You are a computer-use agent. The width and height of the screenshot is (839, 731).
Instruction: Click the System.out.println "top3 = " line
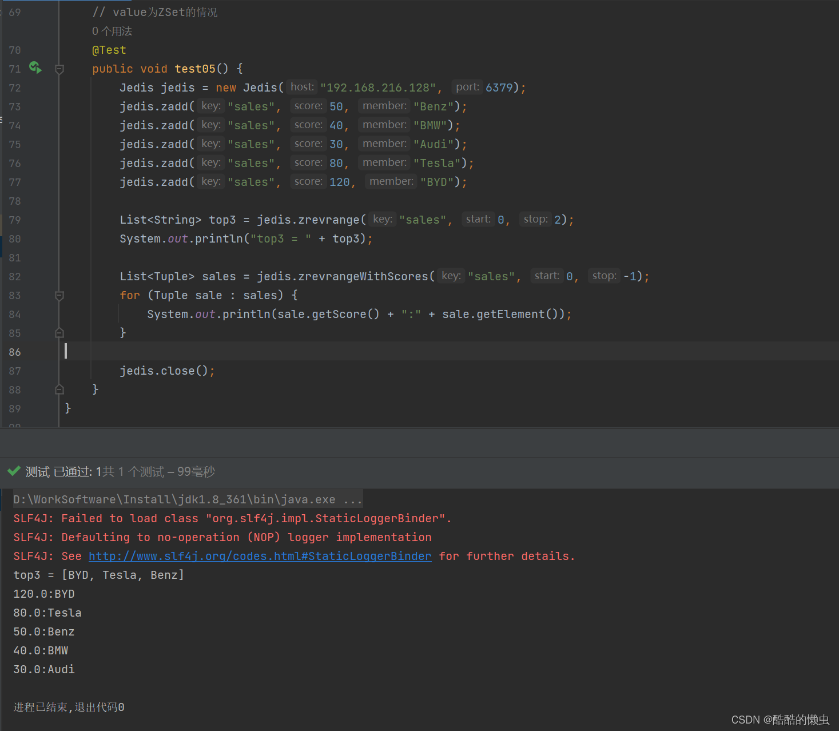pos(246,239)
